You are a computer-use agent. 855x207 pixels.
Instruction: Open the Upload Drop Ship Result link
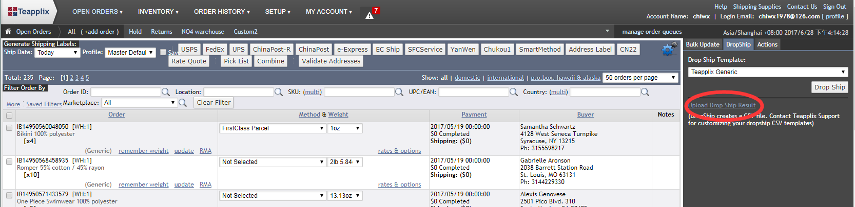pyautogui.click(x=722, y=105)
